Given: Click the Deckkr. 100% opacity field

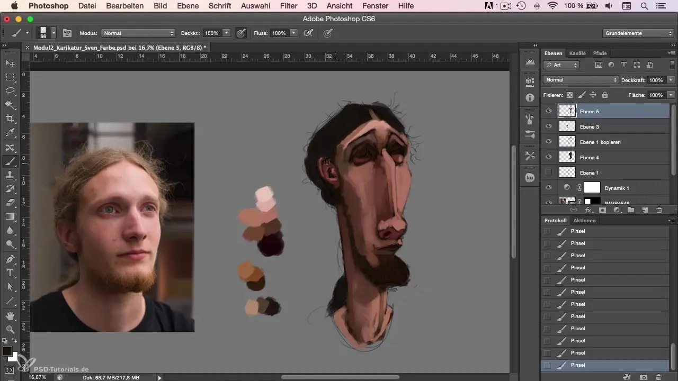Looking at the screenshot, I should point(212,33).
